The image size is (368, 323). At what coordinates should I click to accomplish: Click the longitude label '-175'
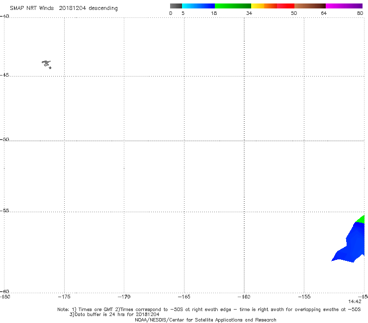point(64,297)
